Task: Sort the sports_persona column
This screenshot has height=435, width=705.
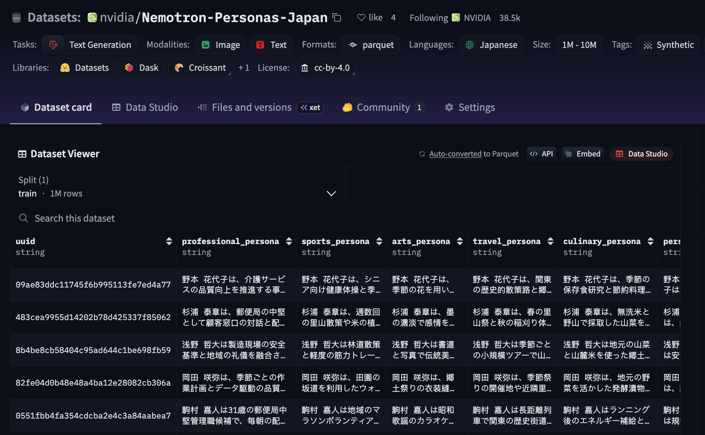Action: click(x=379, y=241)
